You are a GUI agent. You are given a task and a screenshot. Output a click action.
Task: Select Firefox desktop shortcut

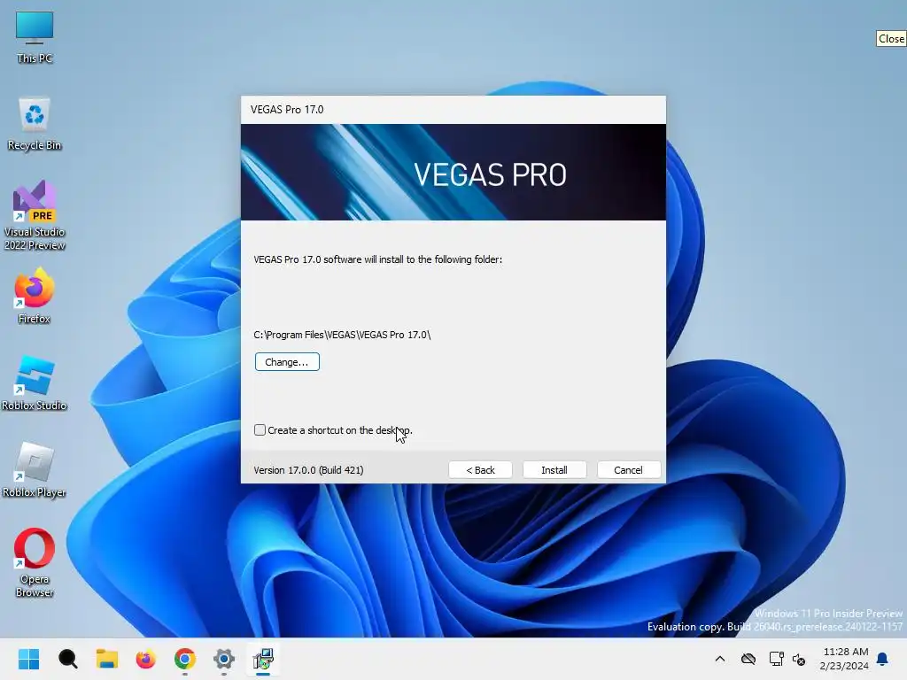point(35,296)
